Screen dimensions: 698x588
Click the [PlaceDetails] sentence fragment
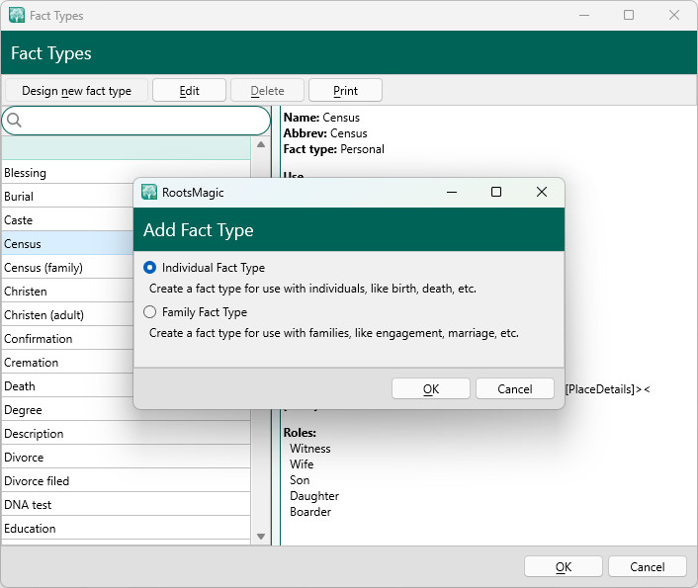tap(607, 389)
